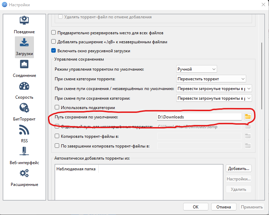This screenshot has height=215, width=269.
Task: Click the settings pane vertical scrollbar
Action: 262,75
